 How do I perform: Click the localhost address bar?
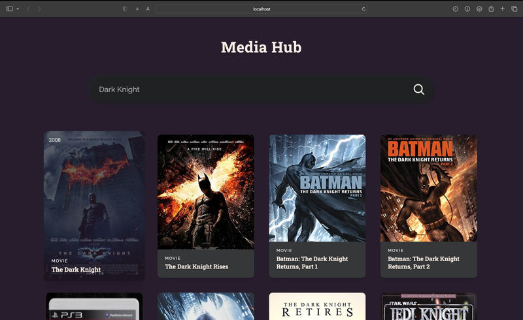click(x=261, y=8)
